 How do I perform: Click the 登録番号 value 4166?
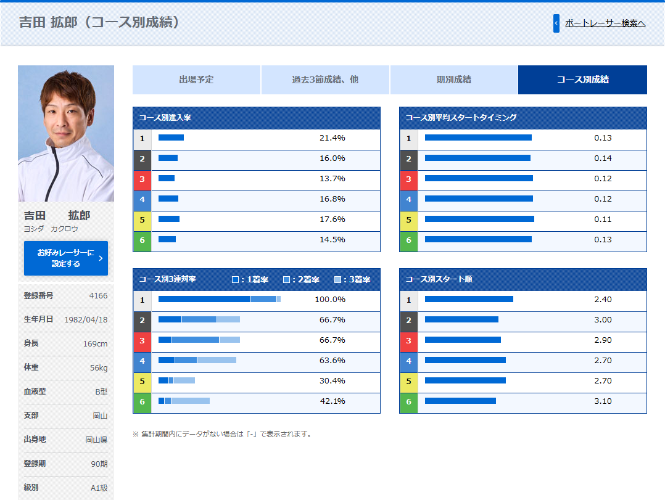[x=98, y=296]
